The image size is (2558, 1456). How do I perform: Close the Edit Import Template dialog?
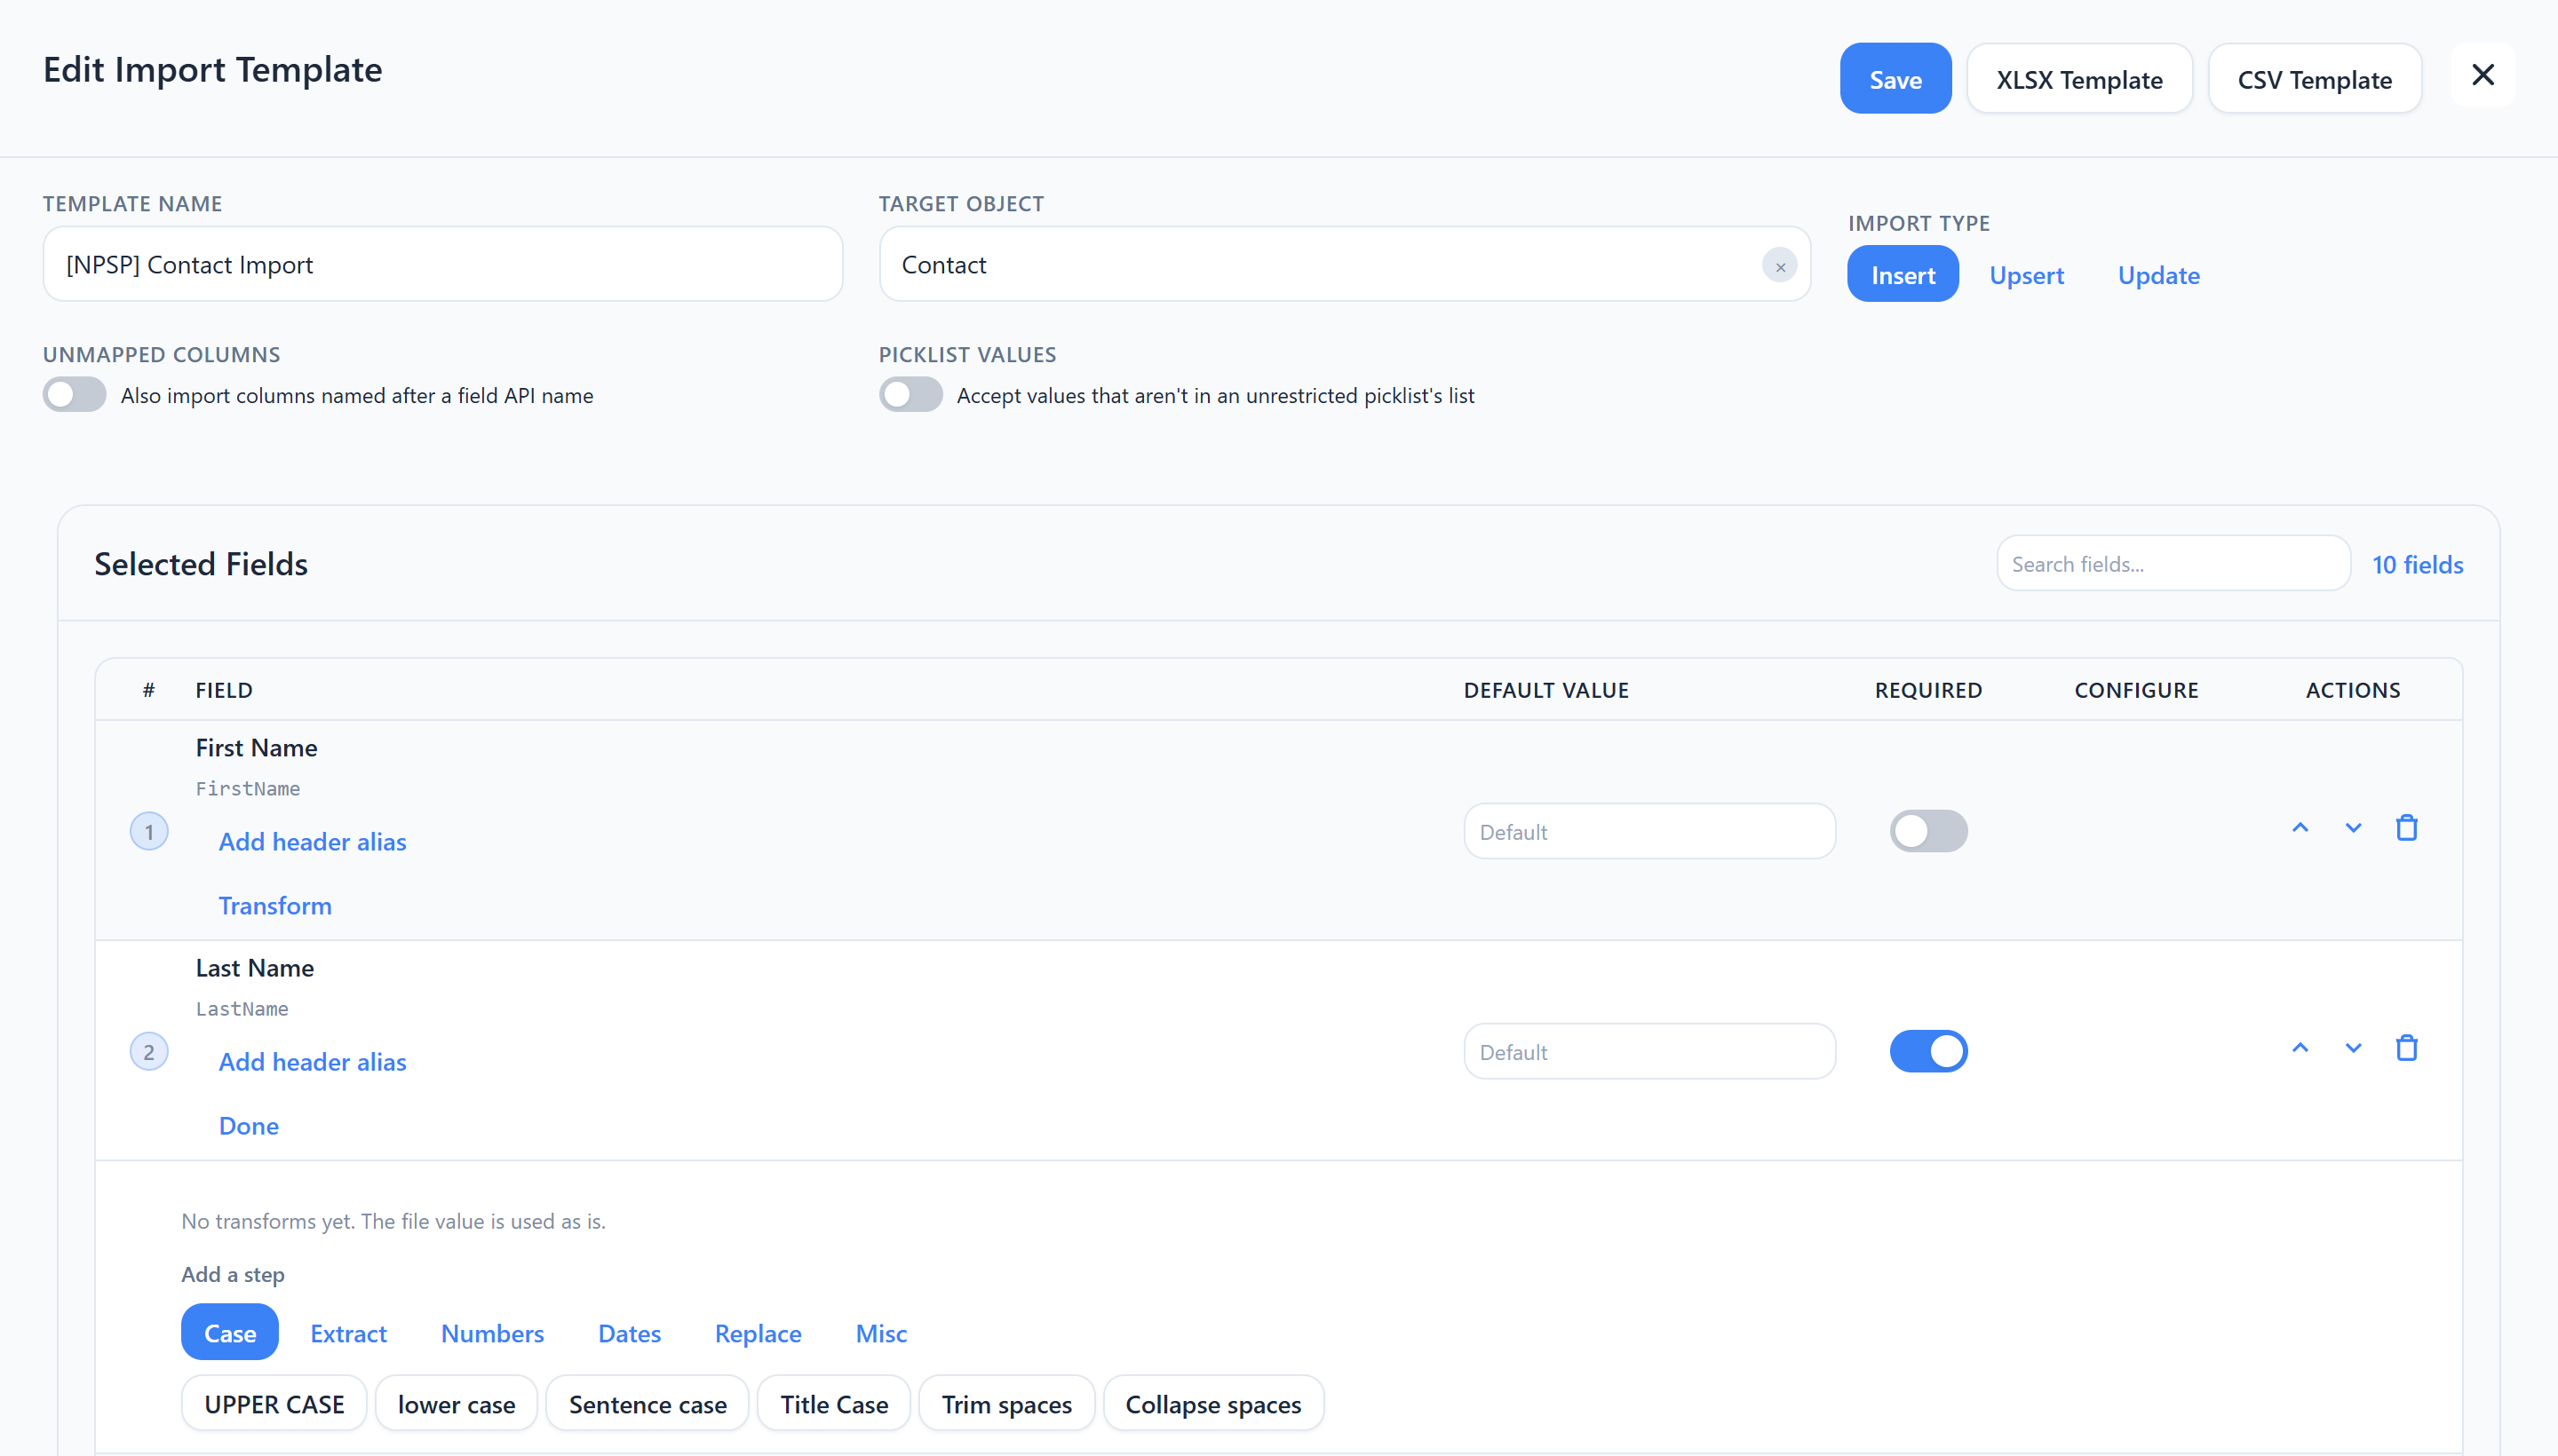tap(2482, 76)
